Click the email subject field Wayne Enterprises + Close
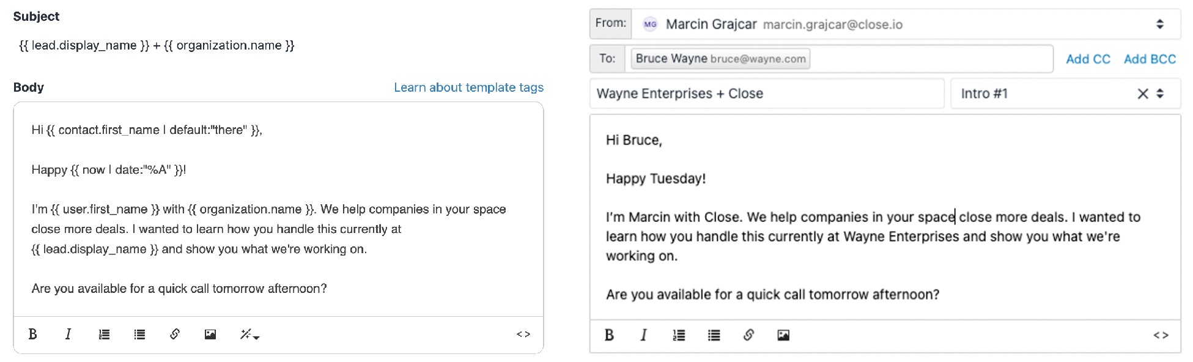This screenshot has height=362, width=1193. coord(764,93)
